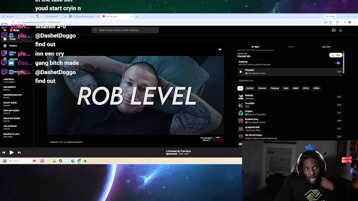Play Crucifère by Eths

(289, 105)
